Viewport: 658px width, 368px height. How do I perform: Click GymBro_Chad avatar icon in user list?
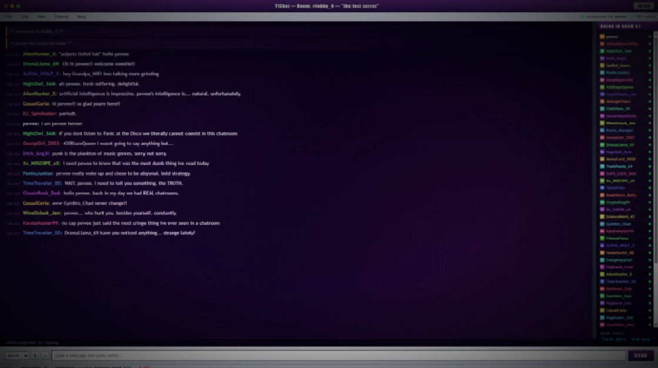[602, 224]
